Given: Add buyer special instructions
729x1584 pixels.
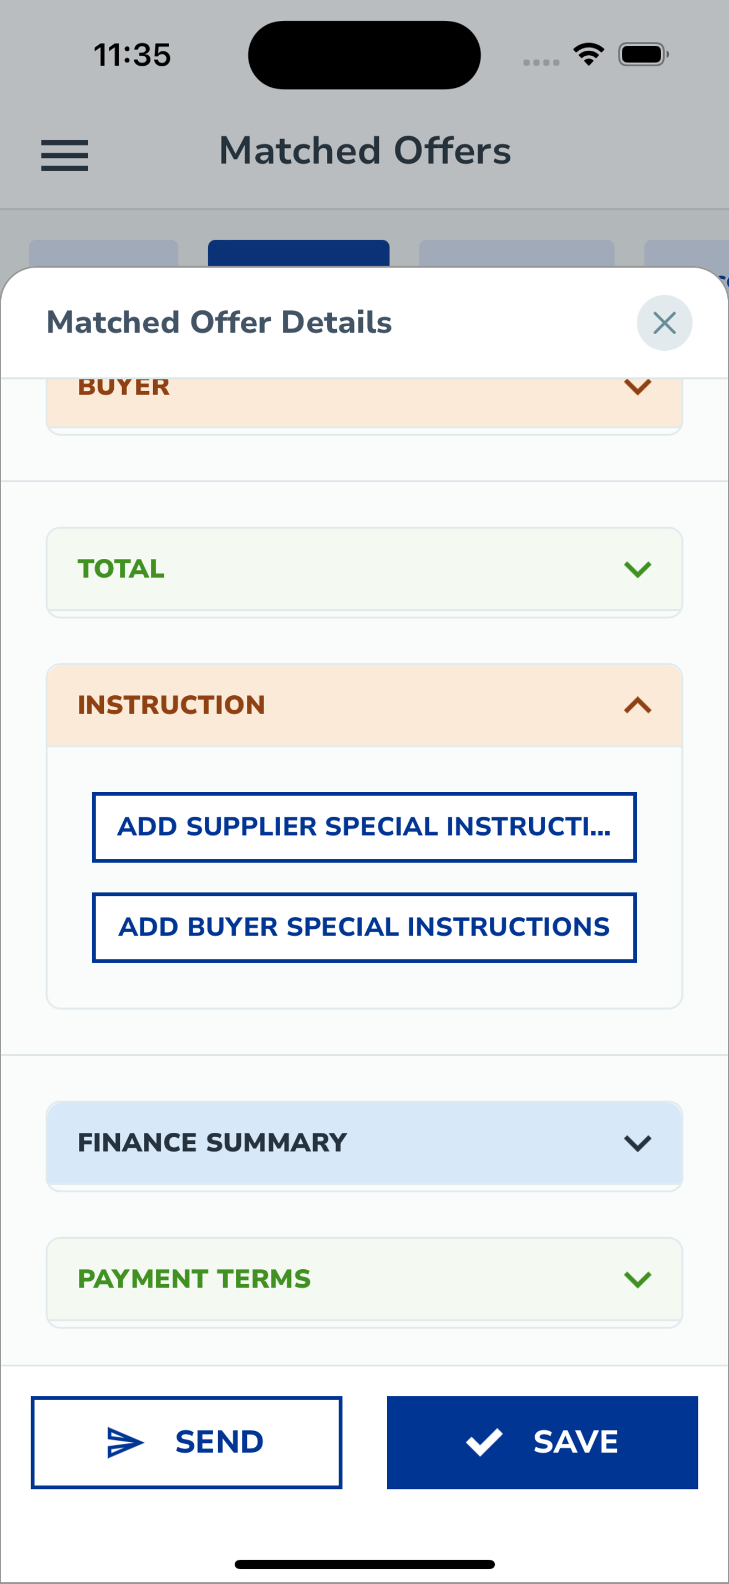Looking at the screenshot, I should [x=364, y=927].
